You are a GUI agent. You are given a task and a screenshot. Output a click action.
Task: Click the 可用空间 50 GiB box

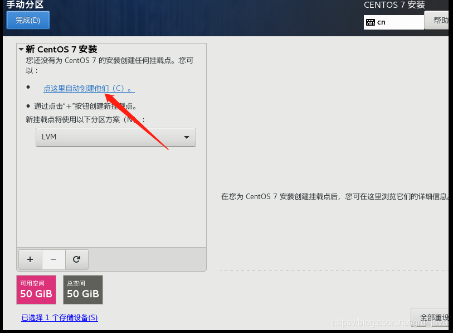(x=36, y=289)
